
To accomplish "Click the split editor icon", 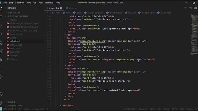I will (x=196, y=8).
